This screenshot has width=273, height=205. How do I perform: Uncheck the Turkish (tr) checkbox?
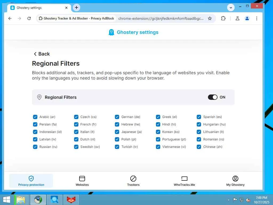coord(117,147)
